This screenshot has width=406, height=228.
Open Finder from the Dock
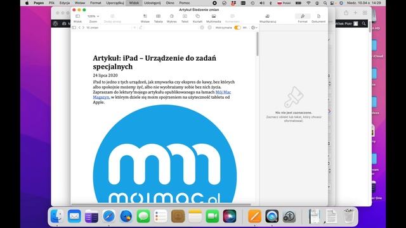[56, 216]
